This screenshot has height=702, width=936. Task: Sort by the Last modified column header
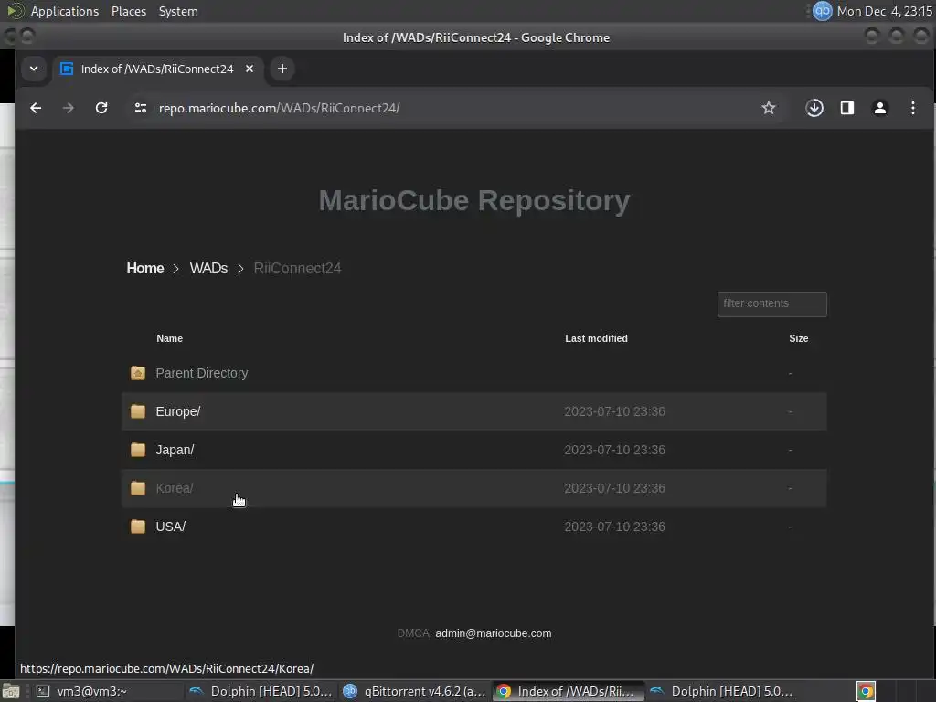[x=596, y=338]
